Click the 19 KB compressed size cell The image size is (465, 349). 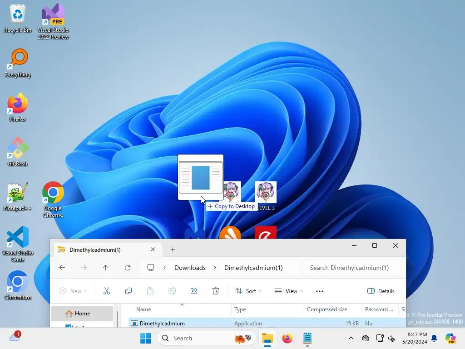(x=352, y=323)
